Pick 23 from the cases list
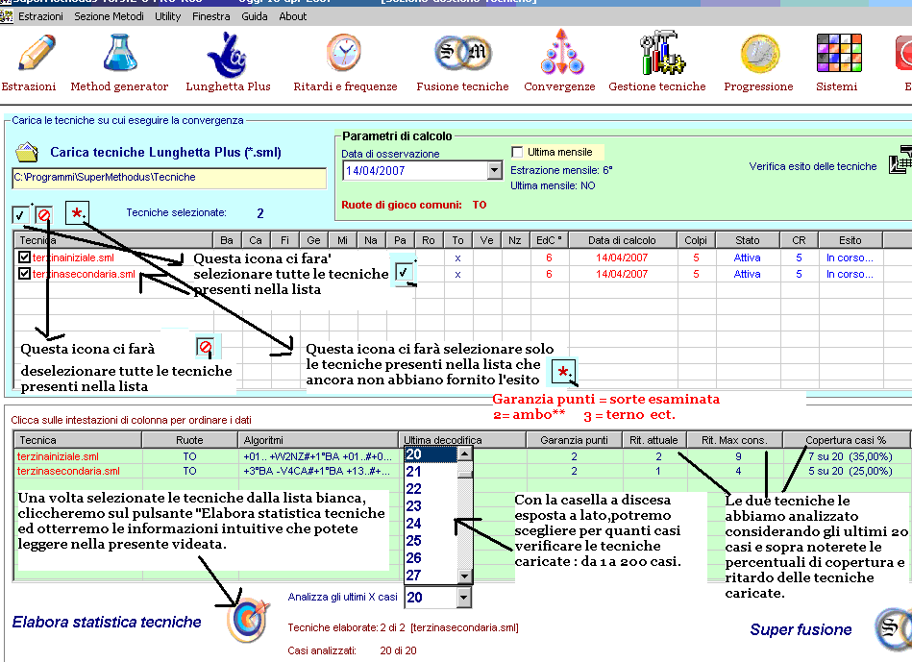 tap(431, 506)
